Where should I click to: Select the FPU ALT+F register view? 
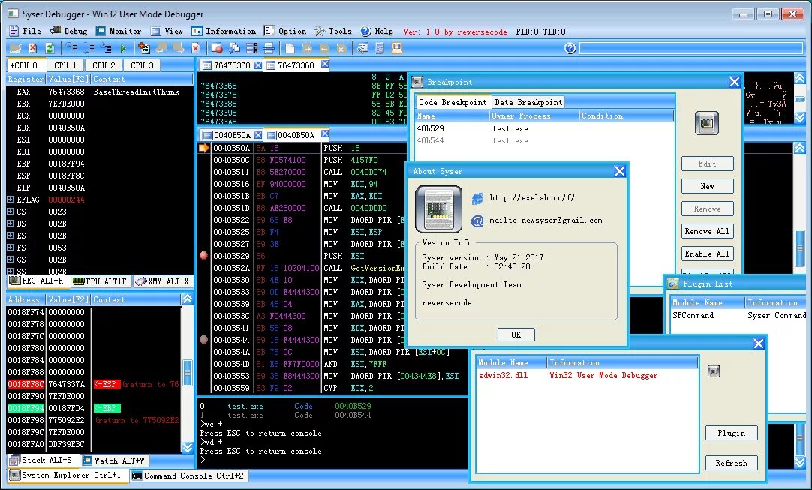tap(101, 281)
